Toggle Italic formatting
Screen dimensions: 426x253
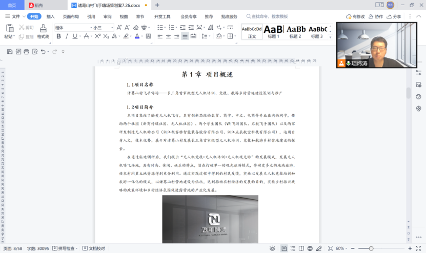coord(67,36)
